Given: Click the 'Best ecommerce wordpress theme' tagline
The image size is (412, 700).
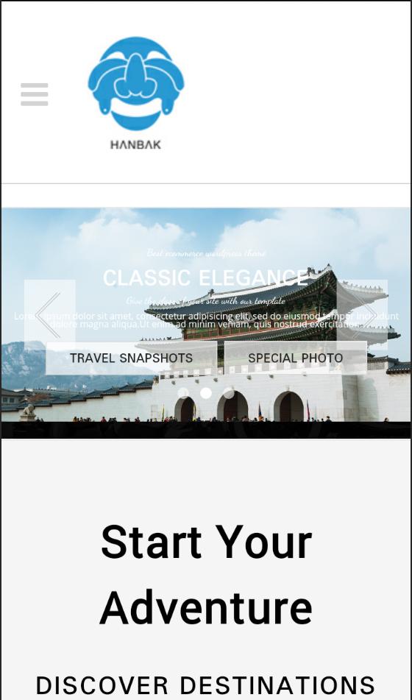Looking at the screenshot, I should pos(206,253).
